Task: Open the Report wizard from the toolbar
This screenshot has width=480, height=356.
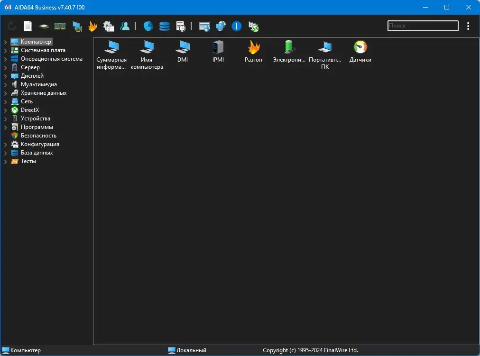Action: [27, 26]
